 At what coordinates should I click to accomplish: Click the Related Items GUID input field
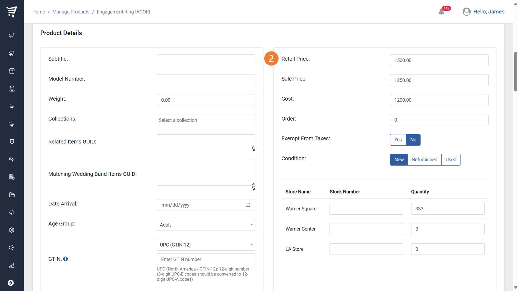[x=206, y=140]
